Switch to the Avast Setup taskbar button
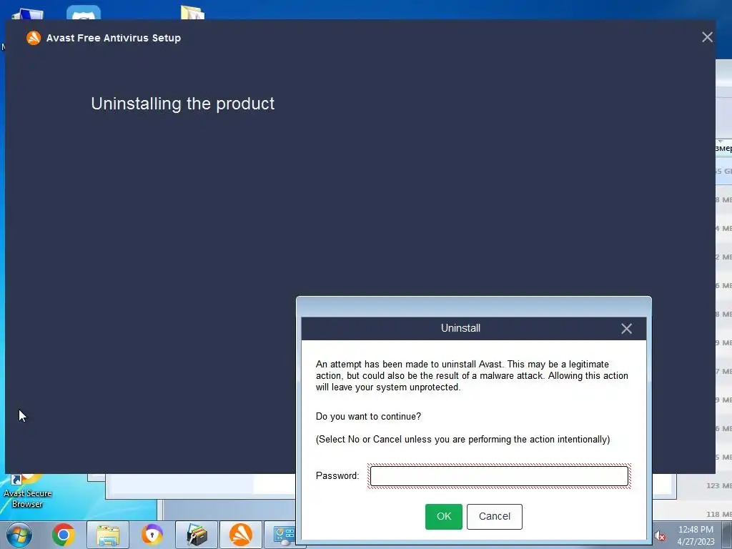Image resolution: width=732 pixels, height=549 pixels. 241,535
